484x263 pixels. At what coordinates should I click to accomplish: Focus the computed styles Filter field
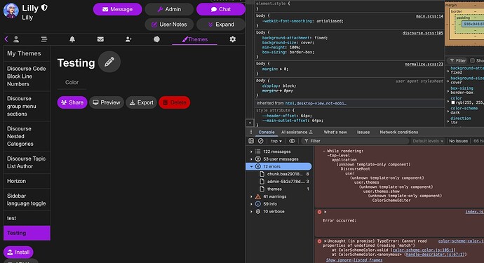pyautogui.click(x=458, y=61)
